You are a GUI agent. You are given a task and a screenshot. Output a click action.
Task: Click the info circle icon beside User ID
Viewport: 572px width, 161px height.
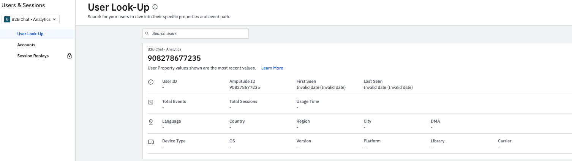point(151,82)
